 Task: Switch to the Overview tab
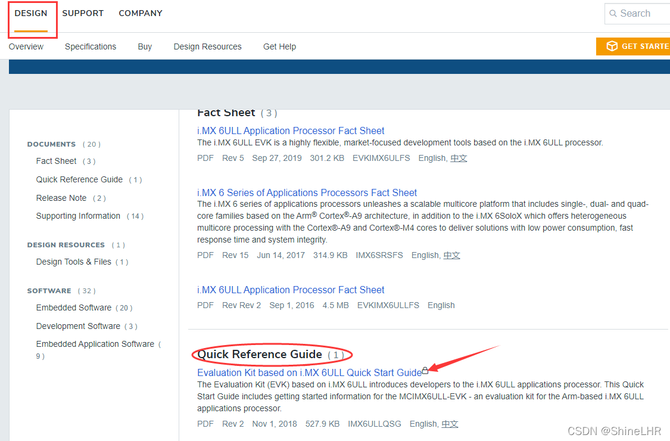26,46
